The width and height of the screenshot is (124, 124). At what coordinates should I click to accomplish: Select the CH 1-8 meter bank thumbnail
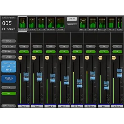click(23, 24)
